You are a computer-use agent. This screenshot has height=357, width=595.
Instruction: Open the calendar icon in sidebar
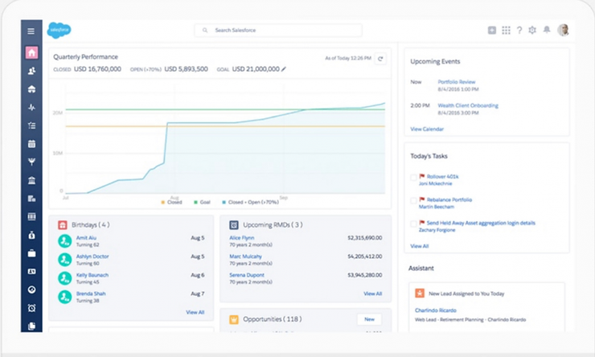point(31,144)
